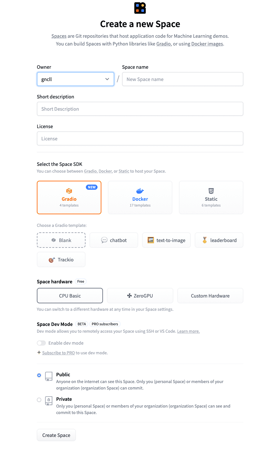Choose the chatbot template icon
The image size is (257, 455).
[104, 240]
